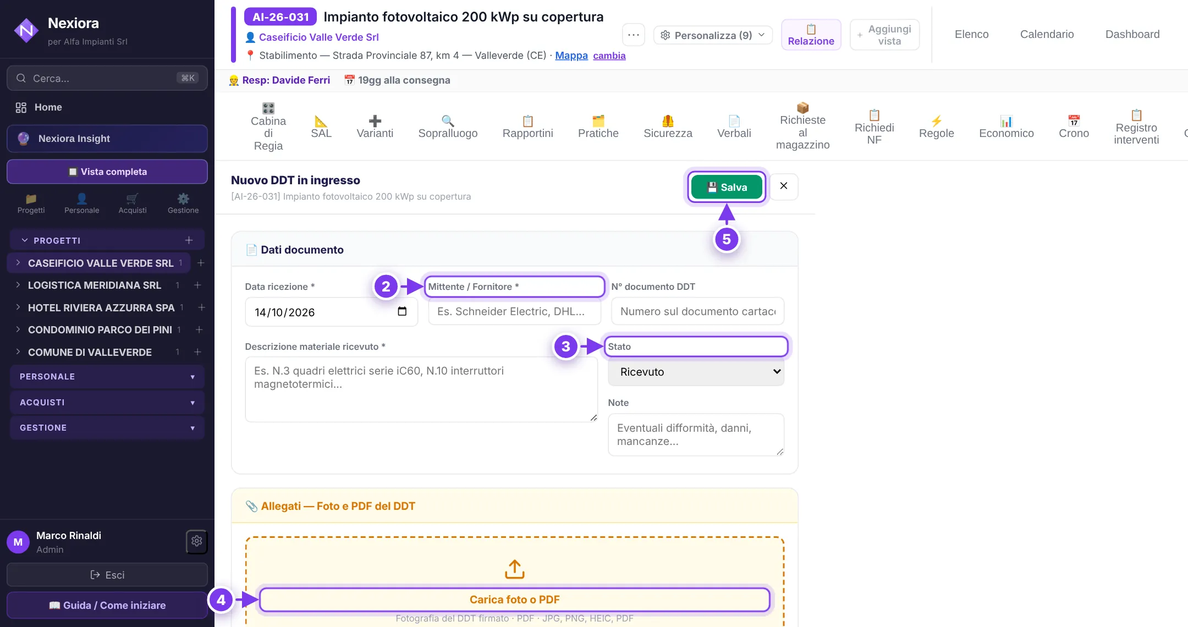Image resolution: width=1188 pixels, height=627 pixels.
Task: Open the Personalizza (9) dropdown
Action: point(713,35)
